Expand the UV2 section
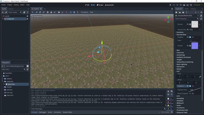The height and width of the screenshot is (115, 204). coord(178,96)
